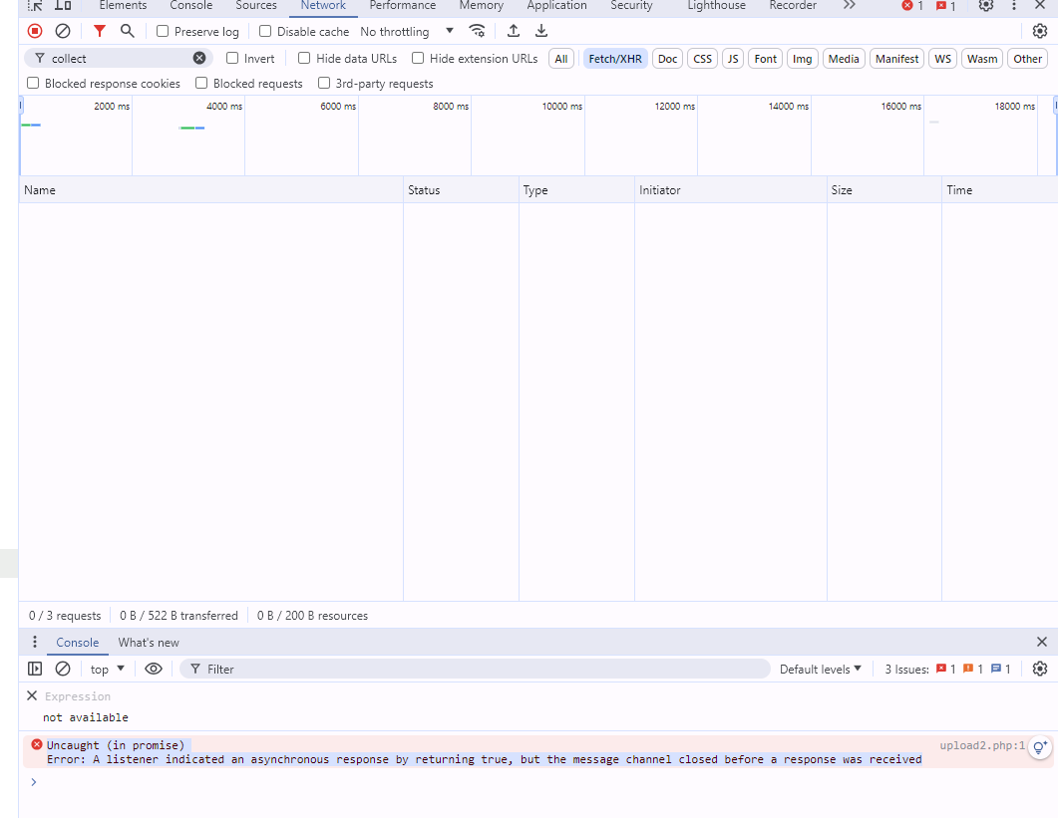Open Default levels dropdown

(x=821, y=669)
